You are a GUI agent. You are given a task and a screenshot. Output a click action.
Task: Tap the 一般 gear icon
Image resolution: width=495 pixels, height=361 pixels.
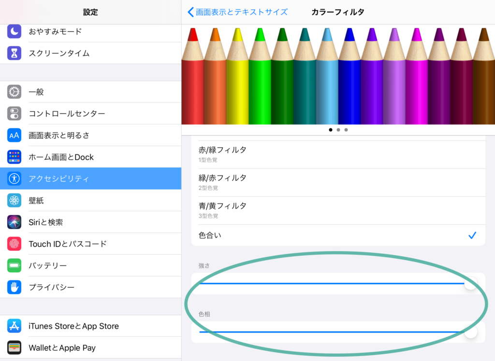click(15, 92)
